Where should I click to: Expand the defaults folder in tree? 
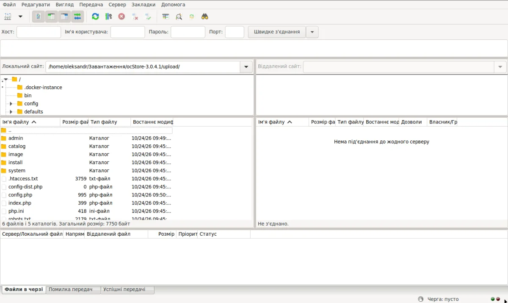[x=11, y=112]
